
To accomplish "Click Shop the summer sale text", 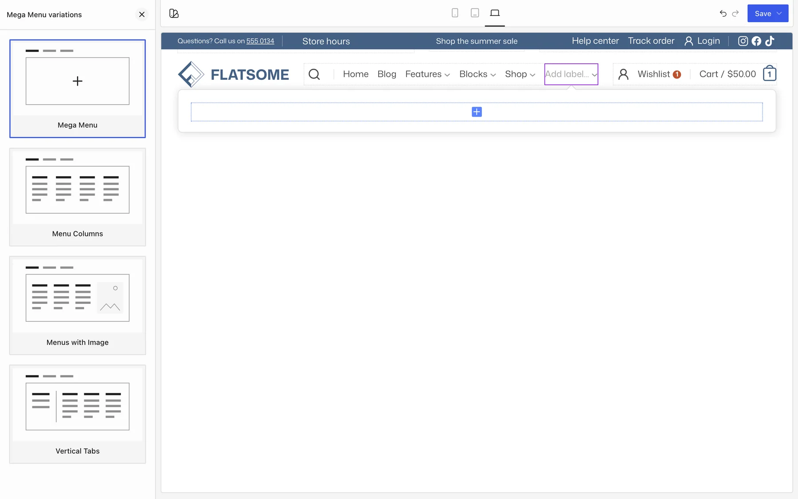I will click(x=477, y=41).
